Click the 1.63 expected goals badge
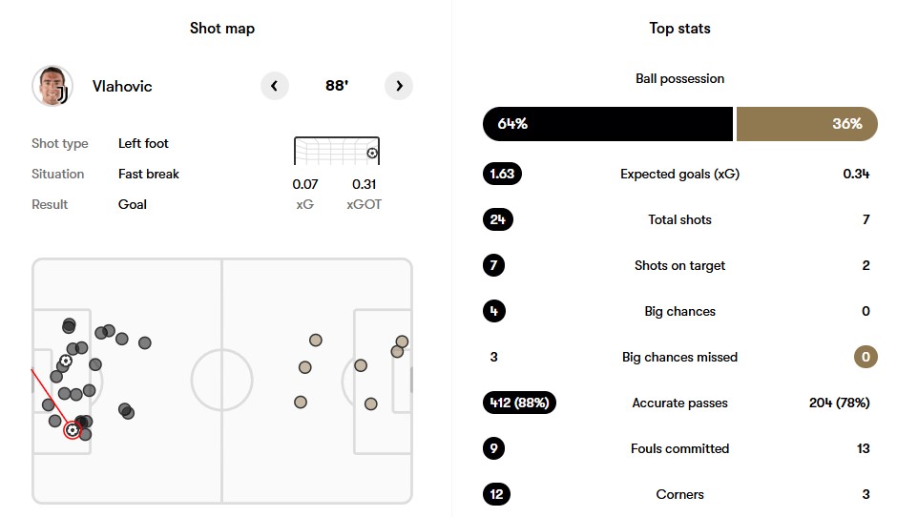The image size is (897, 517). 502,174
